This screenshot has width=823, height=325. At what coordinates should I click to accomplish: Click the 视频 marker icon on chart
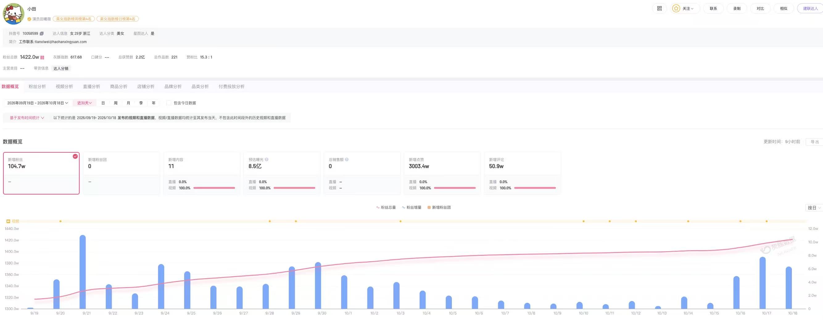[8, 221]
